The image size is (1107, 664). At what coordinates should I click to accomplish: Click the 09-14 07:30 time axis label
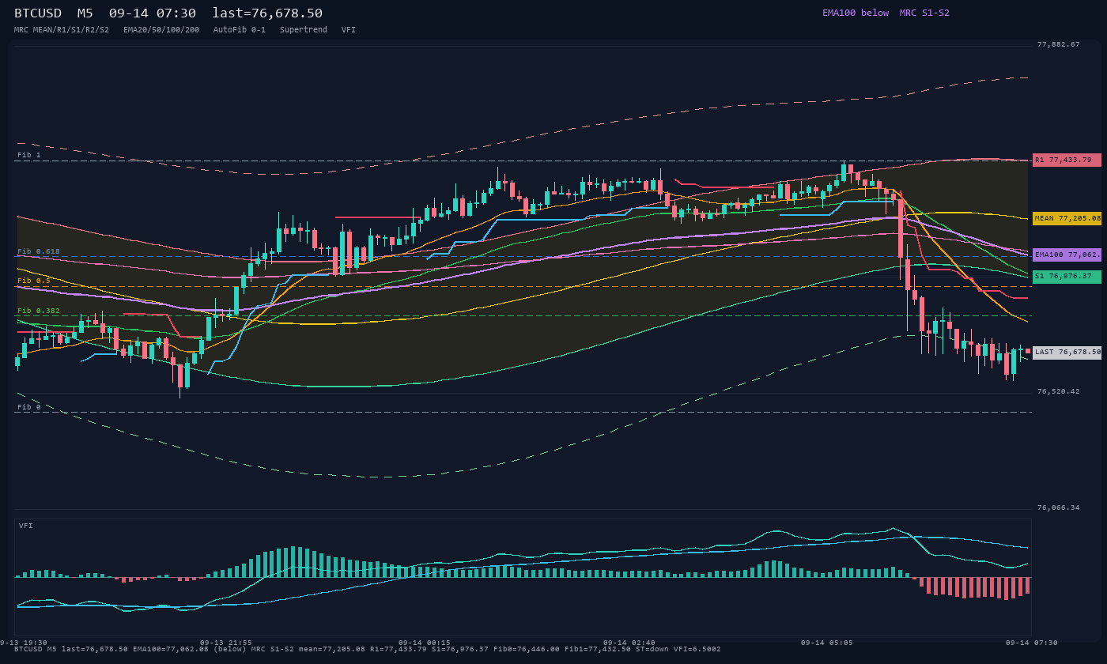1031,643
